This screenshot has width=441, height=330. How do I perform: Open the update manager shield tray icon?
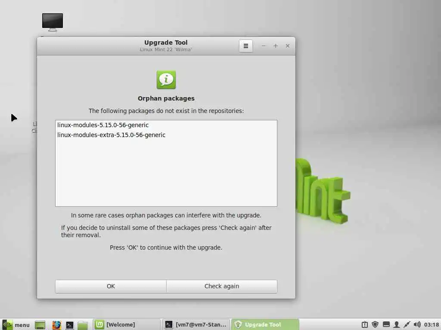(x=375, y=325)
